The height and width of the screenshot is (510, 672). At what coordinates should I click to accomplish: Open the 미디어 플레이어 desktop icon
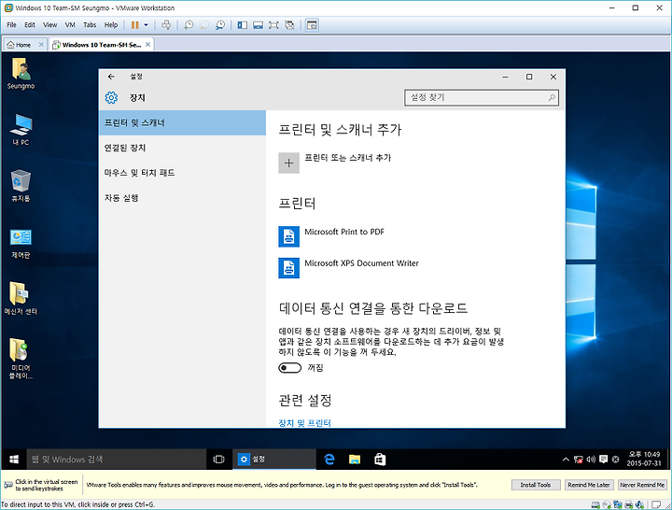21,359
